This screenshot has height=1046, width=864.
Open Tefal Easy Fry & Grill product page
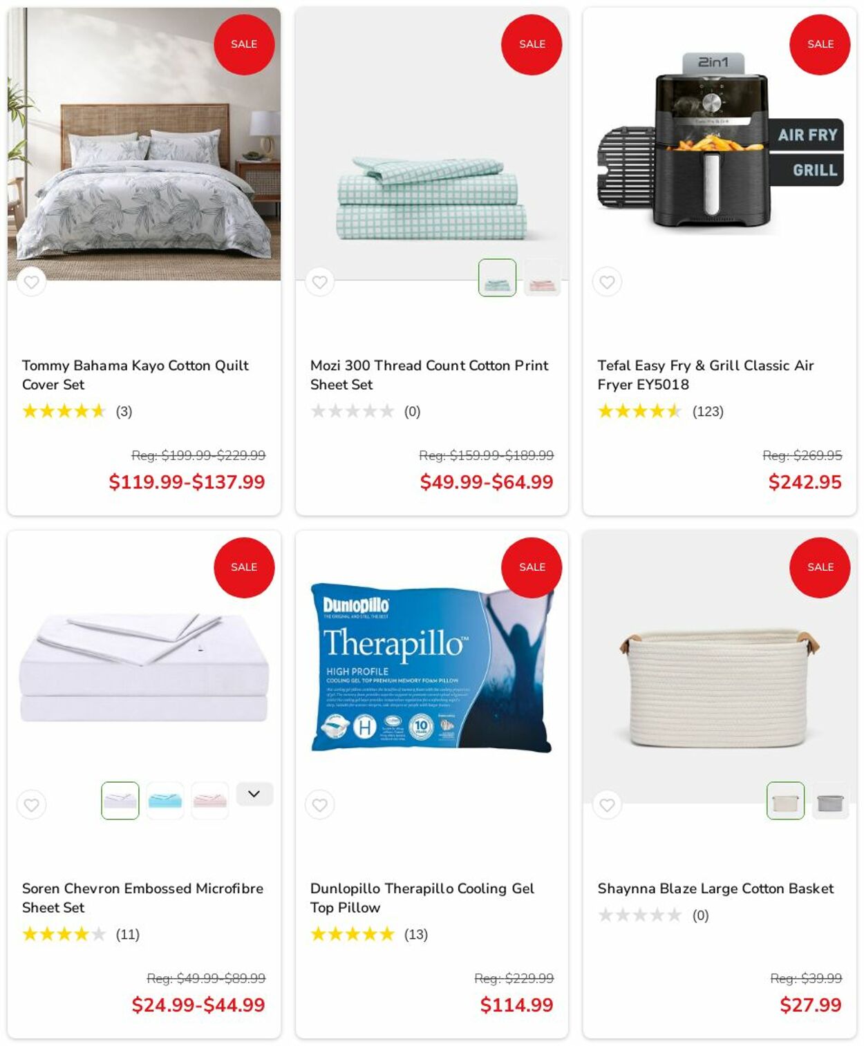tap(706, 374)
